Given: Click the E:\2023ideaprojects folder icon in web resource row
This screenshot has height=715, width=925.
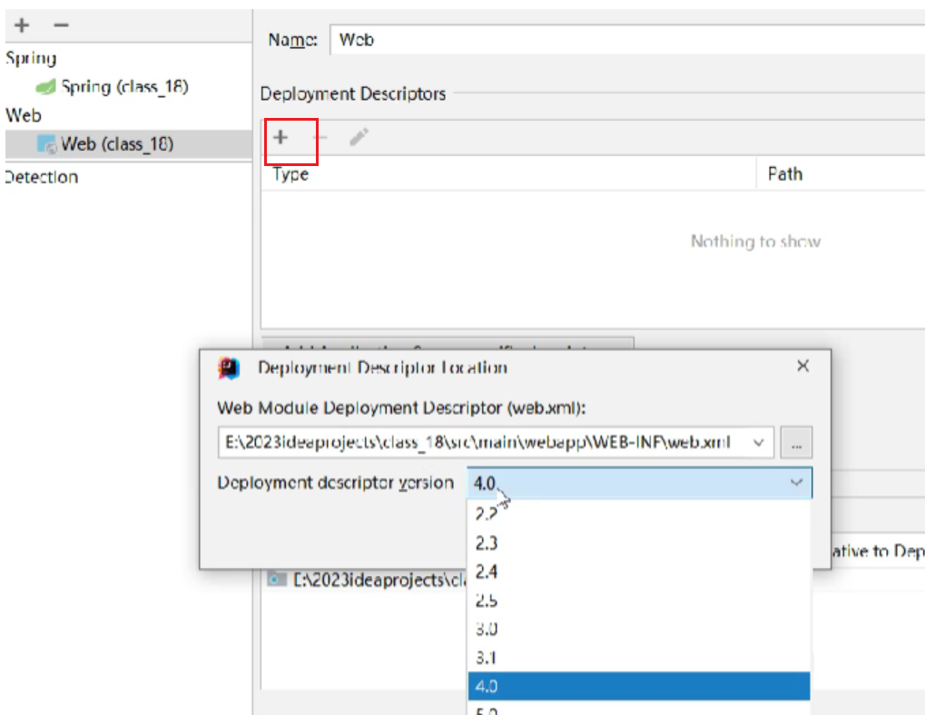Looking at the screenshot, I should tap(277, 579).
